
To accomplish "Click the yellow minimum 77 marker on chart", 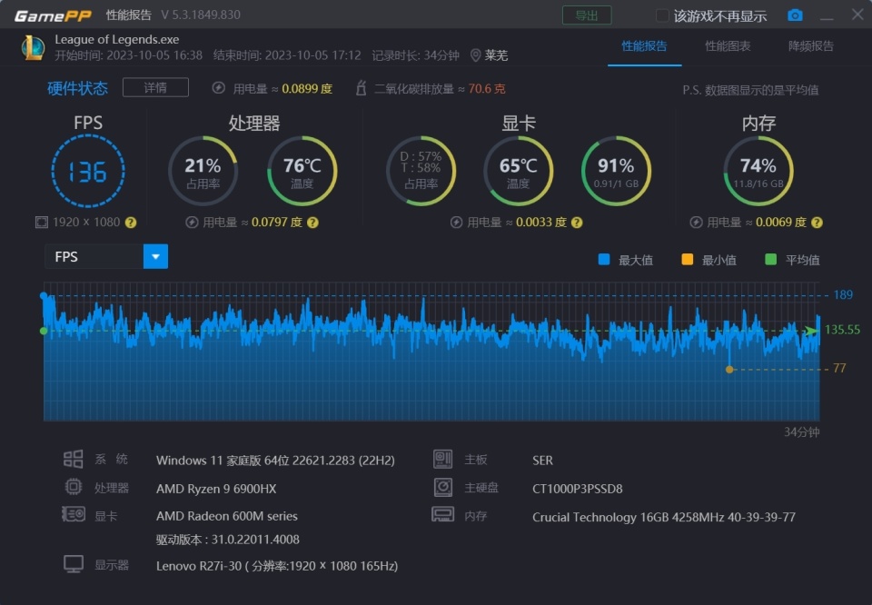I will coord(729,369).
